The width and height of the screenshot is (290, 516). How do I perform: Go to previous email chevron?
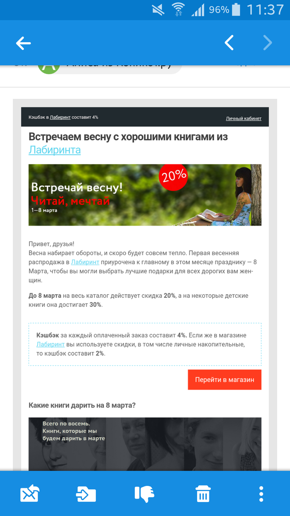coord(229,43)
